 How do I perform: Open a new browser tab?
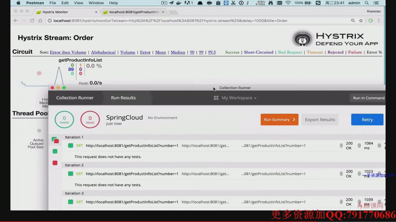173,12
